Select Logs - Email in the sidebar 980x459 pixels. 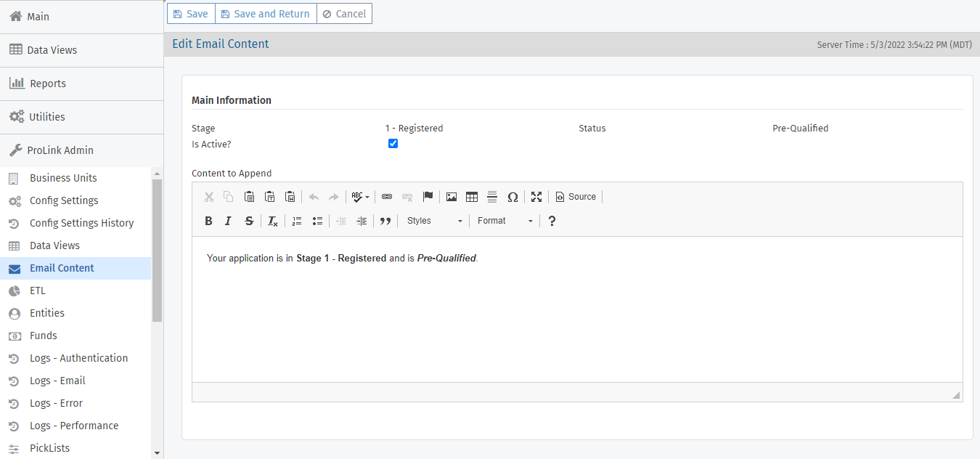coord(57,381)
